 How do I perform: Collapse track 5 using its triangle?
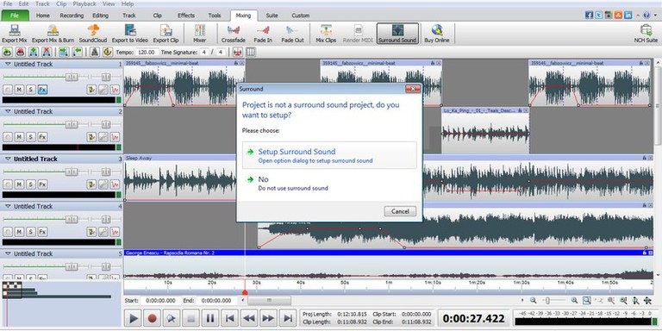[x=8, y=253]
